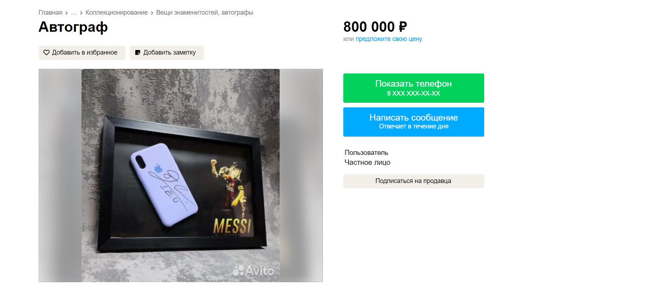The width and height of the screenshot is (658, 295).
Task: Click the blurred left edge of photo
Action: [x=60, y=176]
